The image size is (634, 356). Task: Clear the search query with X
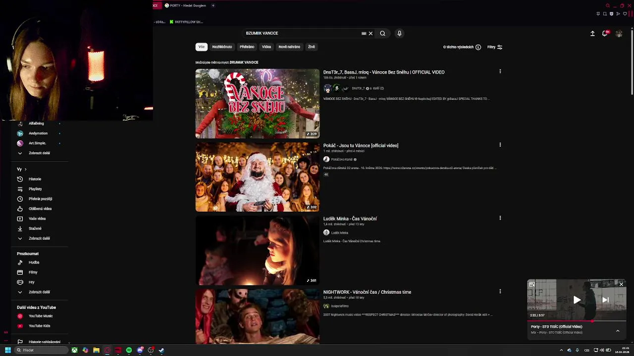pos(370,33)
